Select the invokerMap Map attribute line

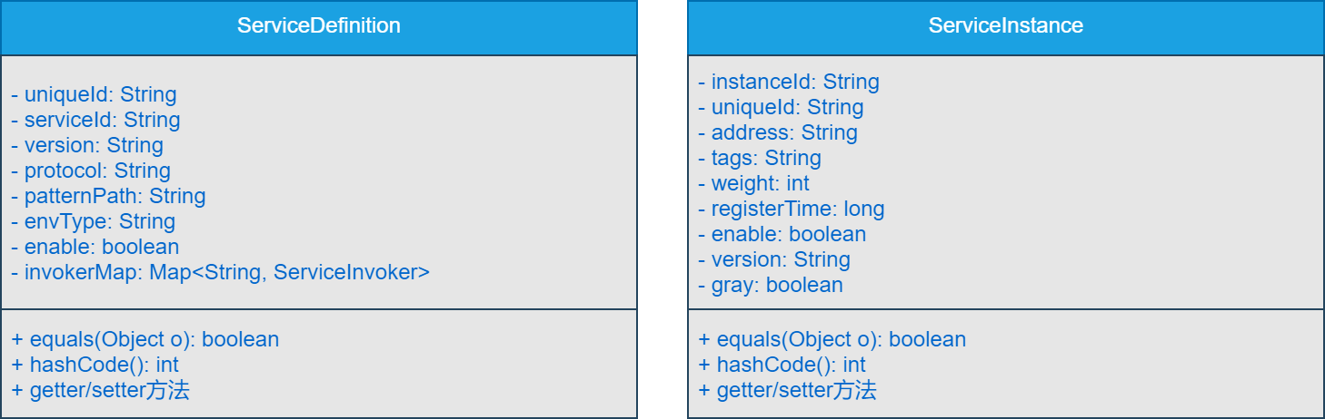coord(220,272)
